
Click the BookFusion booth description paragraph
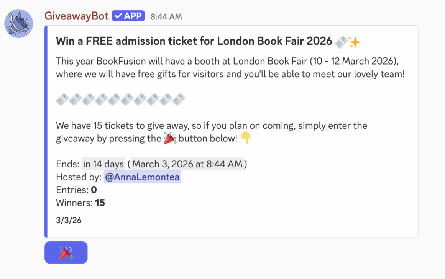point(230,68)
